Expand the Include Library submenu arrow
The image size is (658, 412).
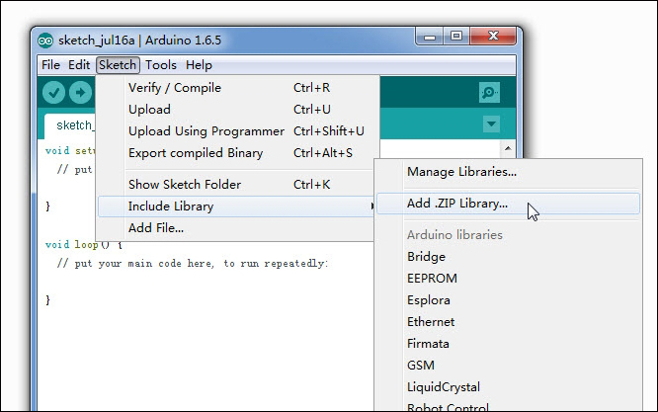pyautogui.click(x=371, y=206)
